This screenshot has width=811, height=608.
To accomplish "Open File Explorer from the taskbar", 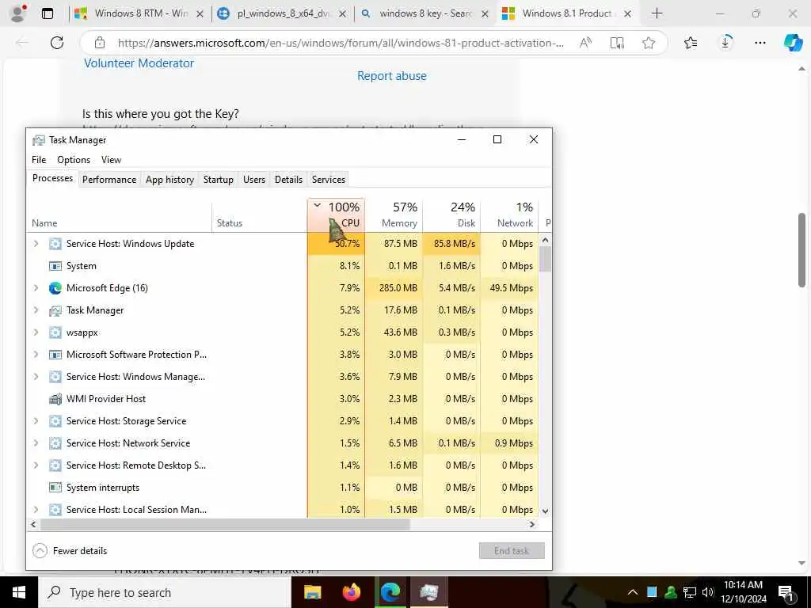I will pyautogui.click(x=312, y=592).
